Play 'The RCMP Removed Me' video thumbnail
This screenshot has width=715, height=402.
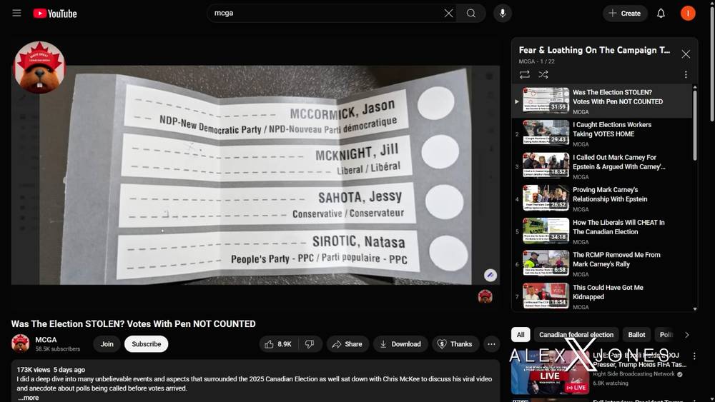pyautogui.click(x=546, y=263)
